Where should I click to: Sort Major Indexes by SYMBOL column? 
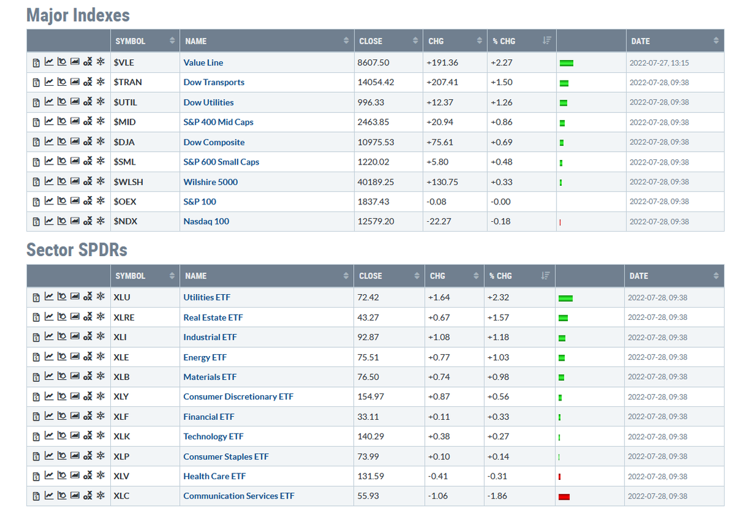coord(145,41)
